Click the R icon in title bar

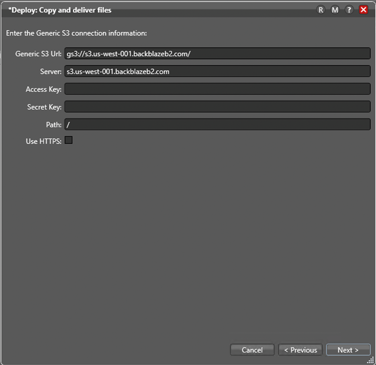[x=321, y=10]
